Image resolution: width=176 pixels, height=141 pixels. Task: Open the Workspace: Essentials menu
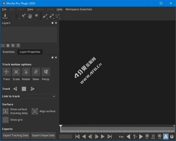(x=79, y=9)
